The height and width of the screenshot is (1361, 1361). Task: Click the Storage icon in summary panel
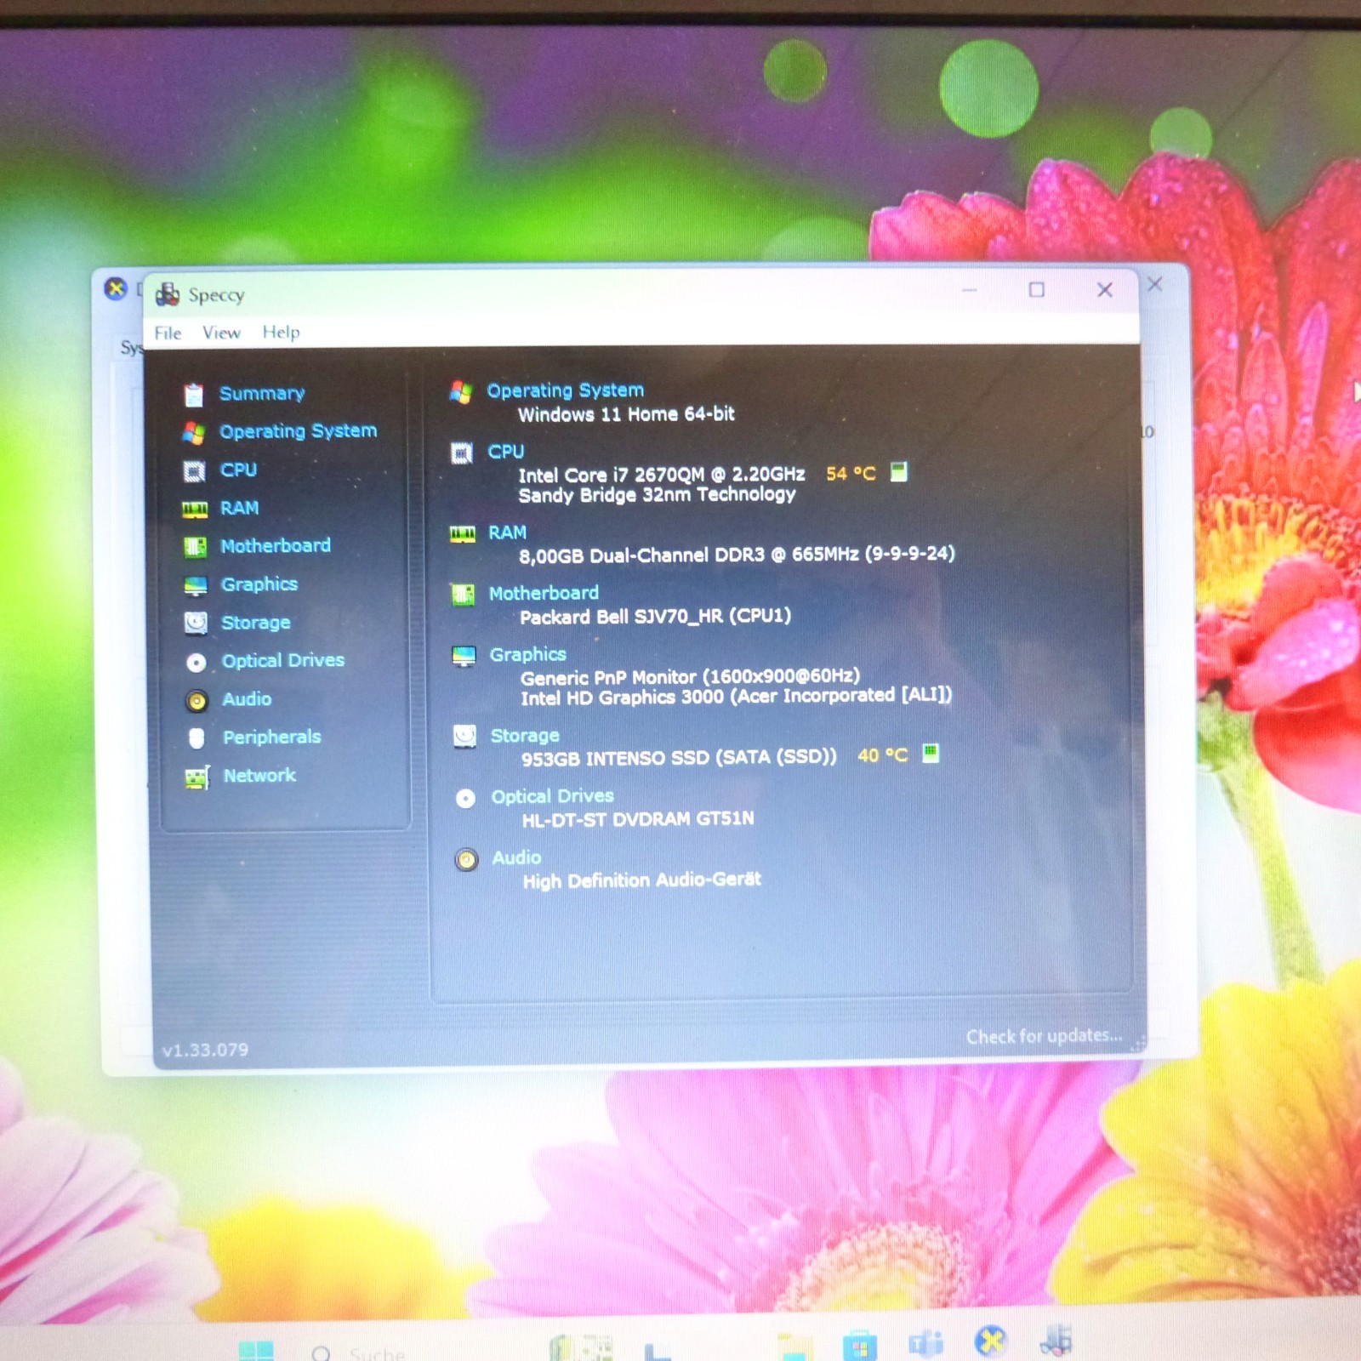pyautogui.click(x=464, y=736)
